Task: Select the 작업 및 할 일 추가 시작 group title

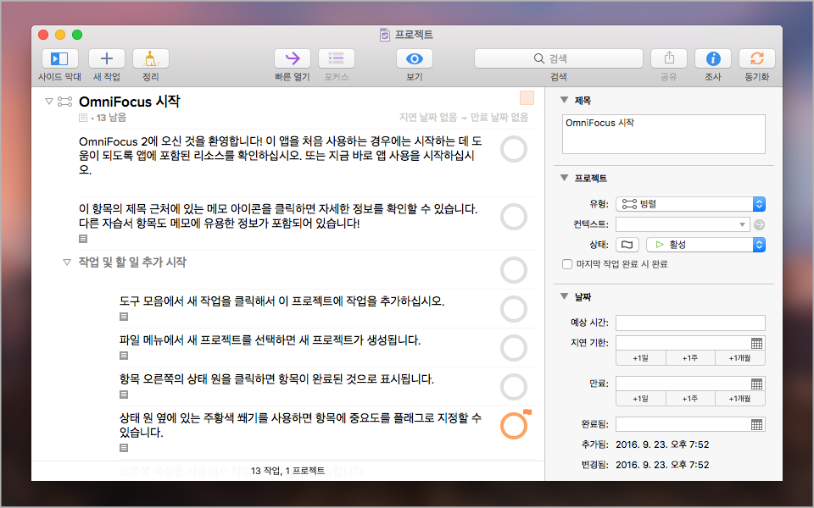Action: (132, 262)
